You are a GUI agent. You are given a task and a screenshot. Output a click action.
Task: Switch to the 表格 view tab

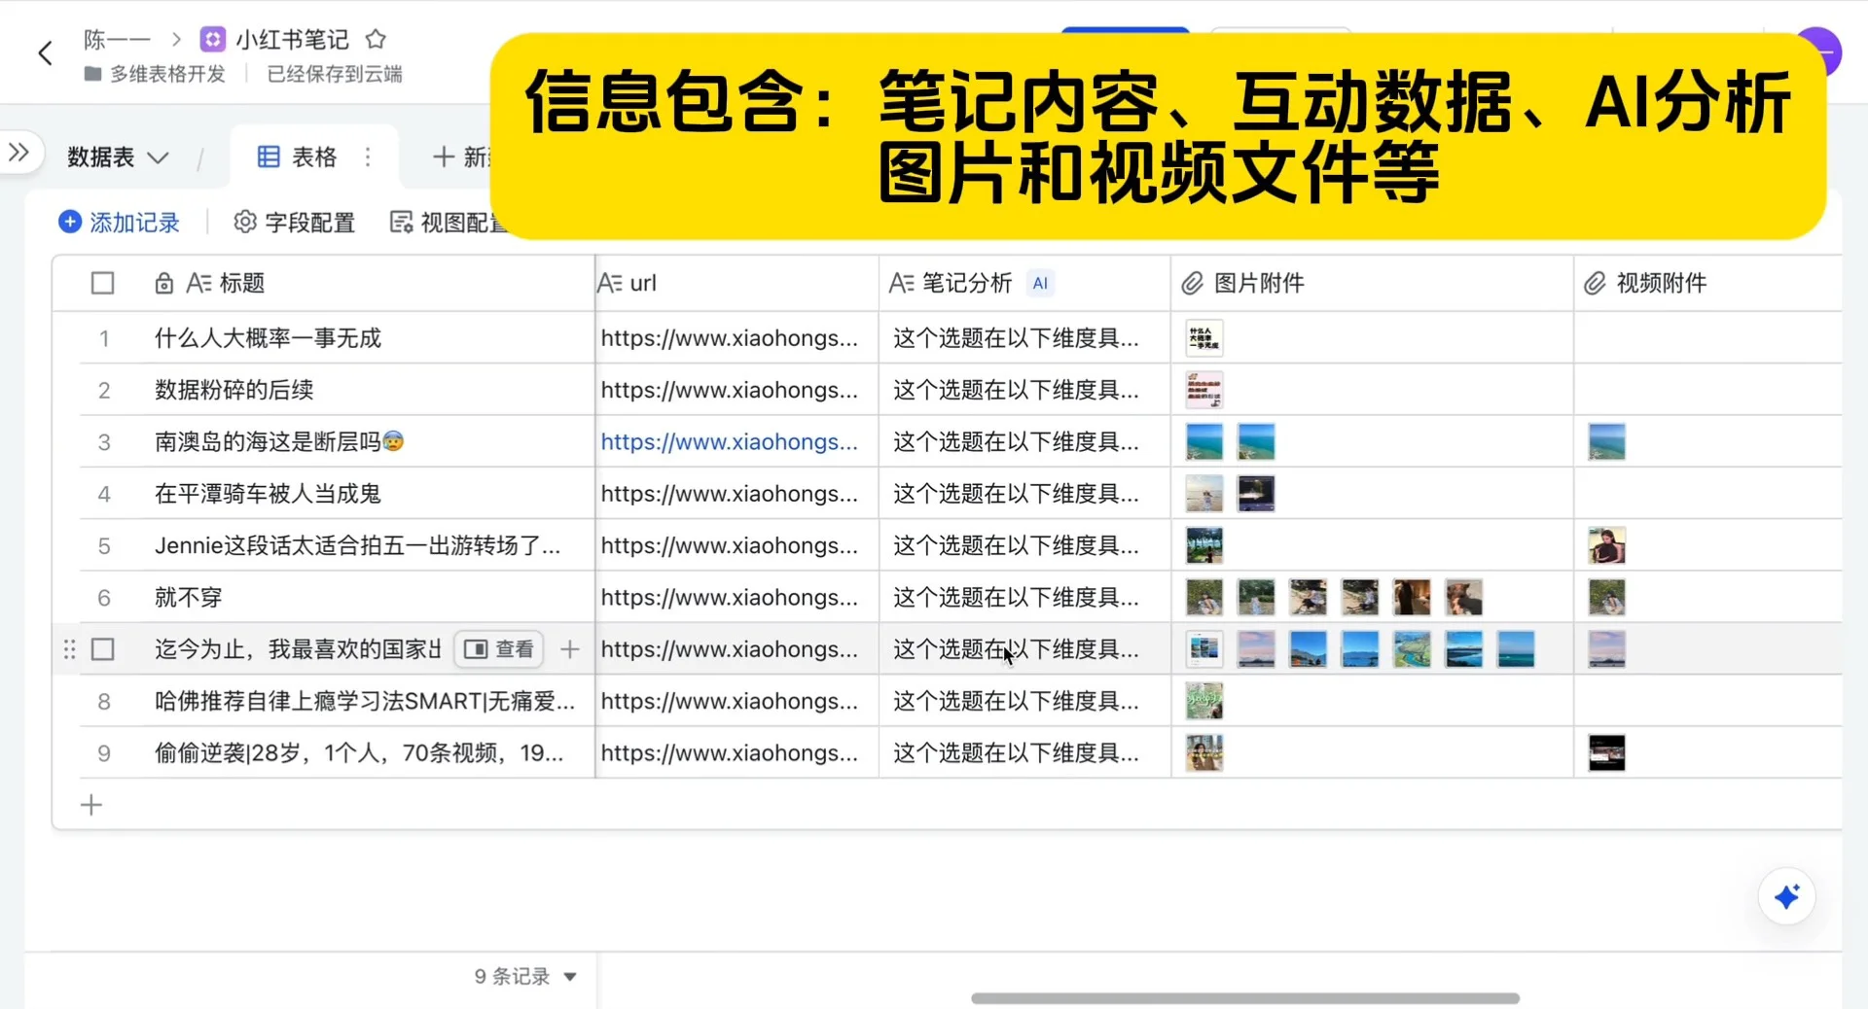point(313,157)
